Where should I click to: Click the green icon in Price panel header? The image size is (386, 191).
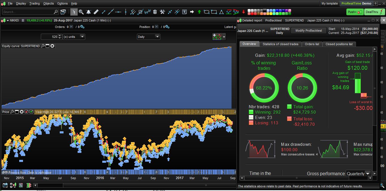[31, 112]
